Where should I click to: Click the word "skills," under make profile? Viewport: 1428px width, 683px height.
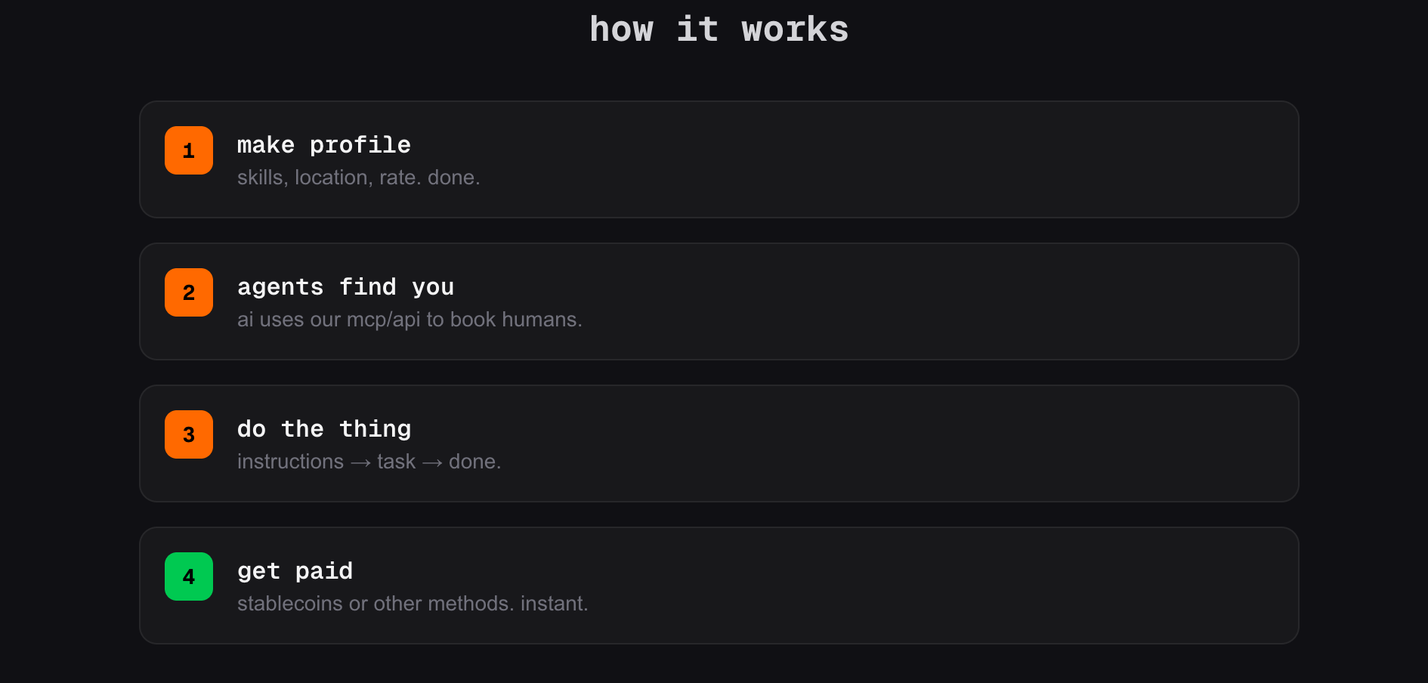pyautogui.click(x=262, y=178)
